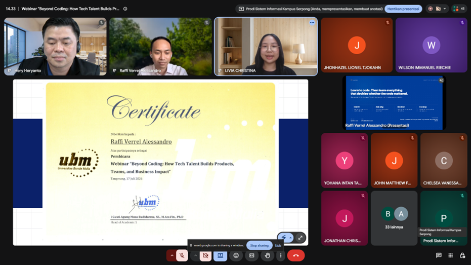The image size is (471, 265).
Task: Open the participants panel showing 45
Action: coord(459,9)
